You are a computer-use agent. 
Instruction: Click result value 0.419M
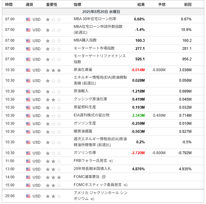[138, 99]
